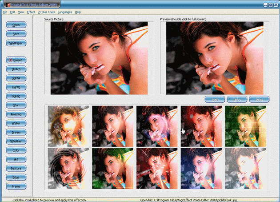The height and width of the screenshot is (202, 280).
Task: Pick the Star effect category
Action: pos(16,105)
